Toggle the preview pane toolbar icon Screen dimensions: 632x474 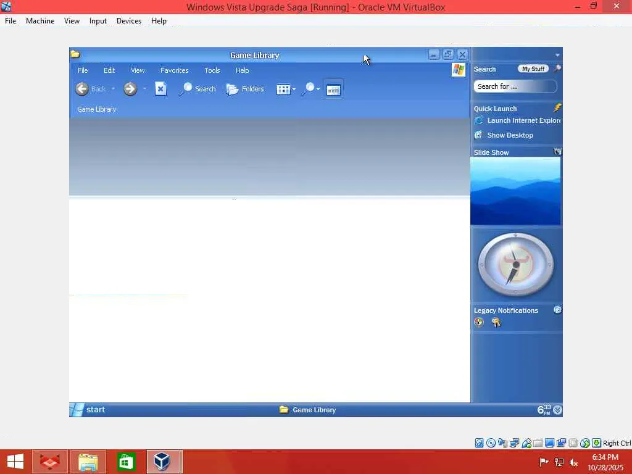point(333,89)
